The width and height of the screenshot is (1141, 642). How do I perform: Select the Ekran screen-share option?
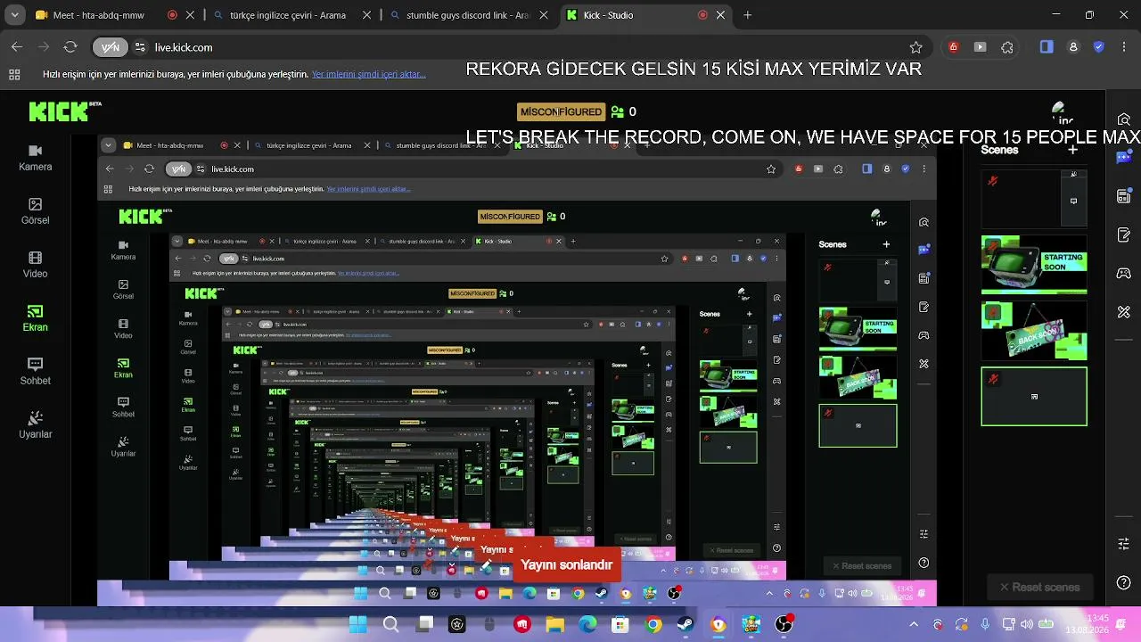[36, 318]
